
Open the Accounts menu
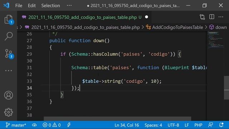point(9,95)
